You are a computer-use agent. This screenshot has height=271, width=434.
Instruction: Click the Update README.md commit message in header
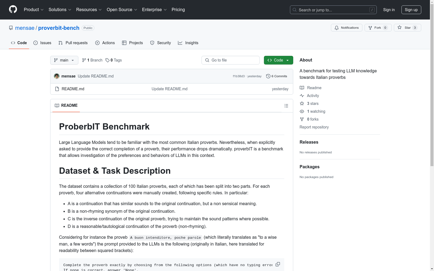(96, 76)
